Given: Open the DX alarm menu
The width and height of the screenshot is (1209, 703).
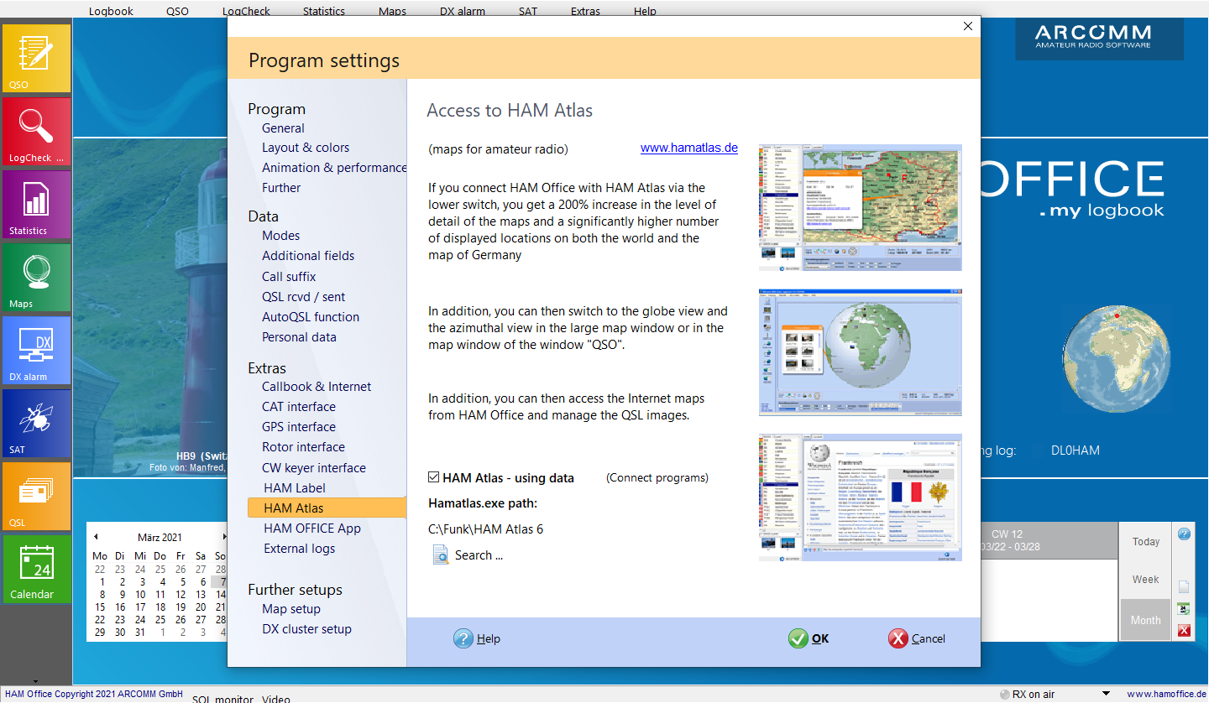Looking at the screenshot, I should [463, 12].
